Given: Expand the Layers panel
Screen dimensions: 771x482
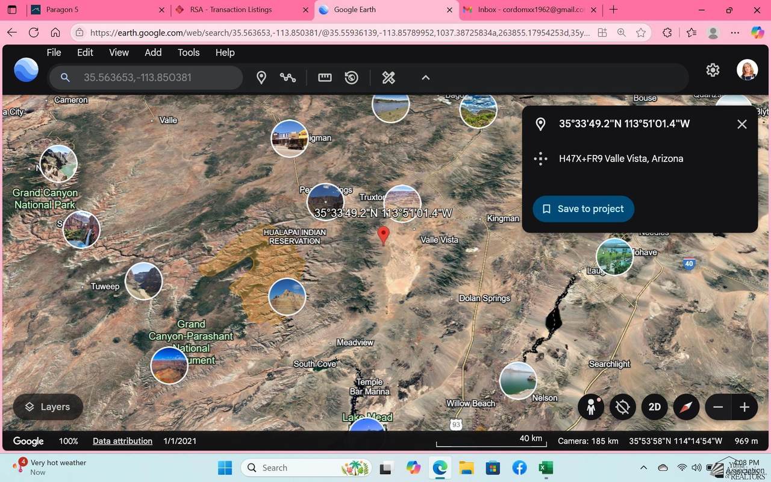Looking at the screenshot, I should (x=48, y=407).
